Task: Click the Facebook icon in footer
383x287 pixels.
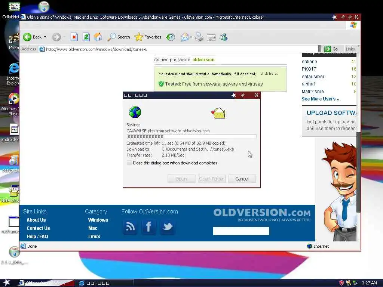Action: coord(148,227)
